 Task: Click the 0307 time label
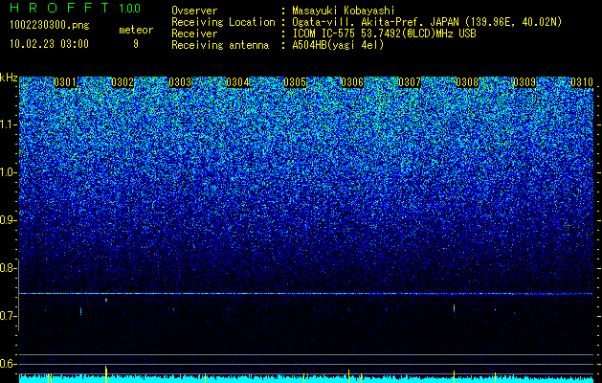[410, 82]
